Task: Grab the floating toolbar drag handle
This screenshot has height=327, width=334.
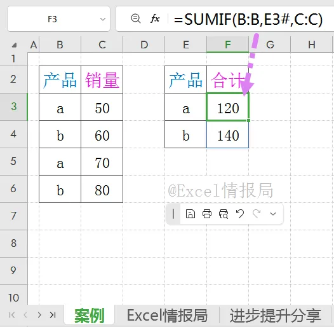Action: 173,214
